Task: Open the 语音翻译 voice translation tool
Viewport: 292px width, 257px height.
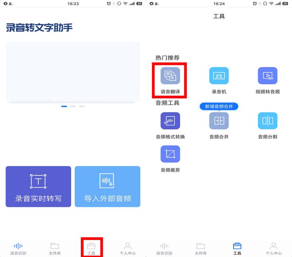Action: click(x=170, y=79)
